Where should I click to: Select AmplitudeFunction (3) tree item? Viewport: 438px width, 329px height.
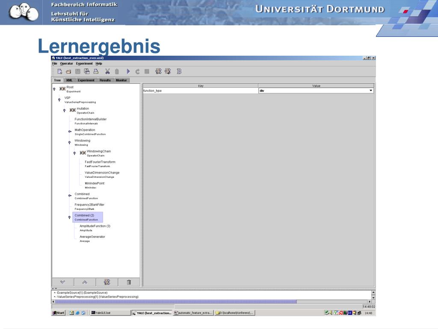point(95,228)
